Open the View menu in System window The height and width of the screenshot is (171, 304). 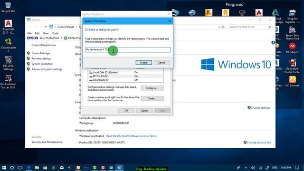[x=46, y=33]
